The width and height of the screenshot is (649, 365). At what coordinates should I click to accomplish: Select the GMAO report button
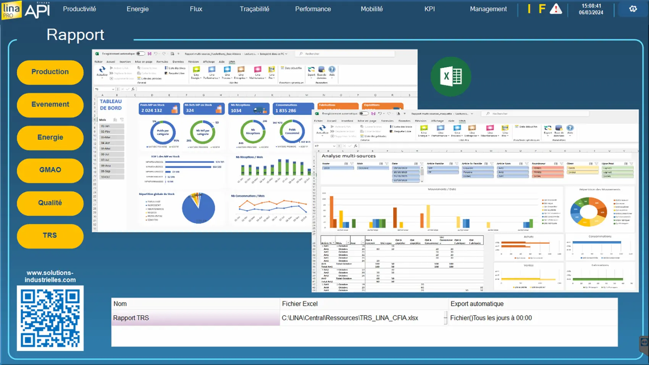[x=50, y=170]
